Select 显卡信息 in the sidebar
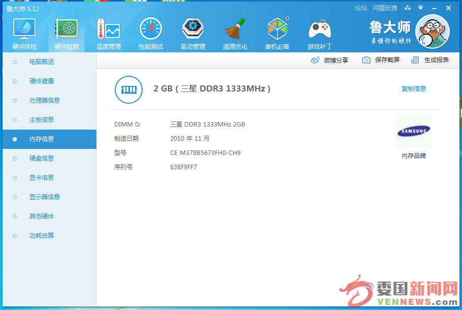The height and width of the screenshot is (310, 462). [50, 178]
